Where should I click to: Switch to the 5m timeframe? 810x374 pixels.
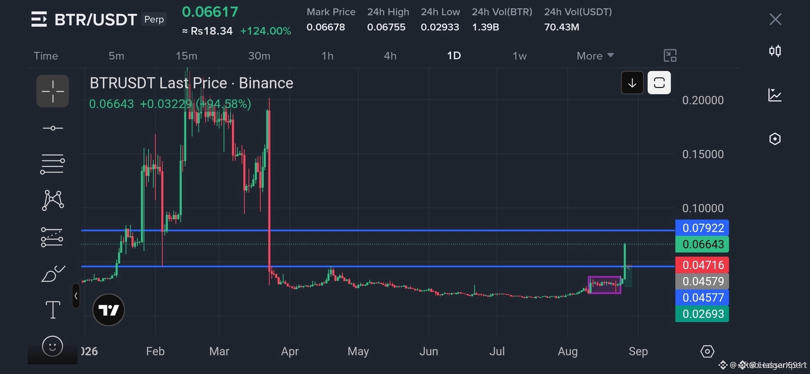pos(116,56)
